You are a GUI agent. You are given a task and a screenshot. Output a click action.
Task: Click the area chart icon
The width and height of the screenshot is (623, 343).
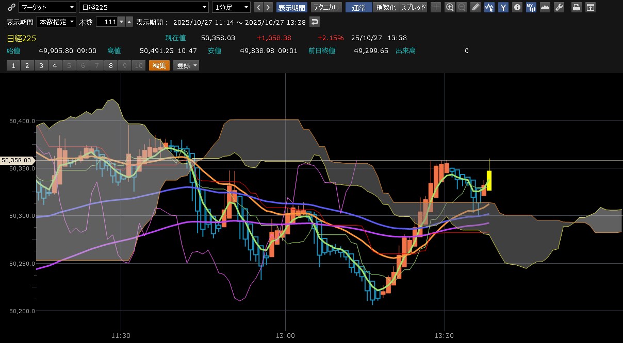click(x=545, y=7)
